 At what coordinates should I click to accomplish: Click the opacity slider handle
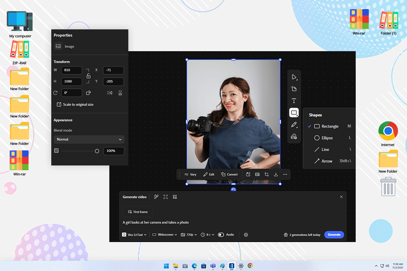pyautogui.click(x=97, y=151)
